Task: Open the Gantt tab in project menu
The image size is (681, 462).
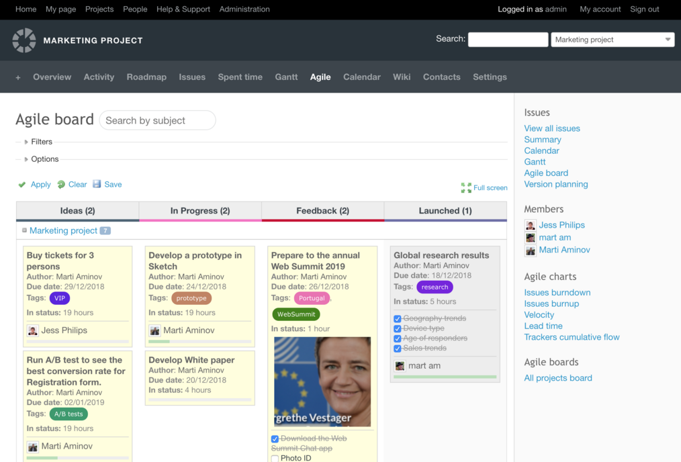Action: tap(286, 77)
